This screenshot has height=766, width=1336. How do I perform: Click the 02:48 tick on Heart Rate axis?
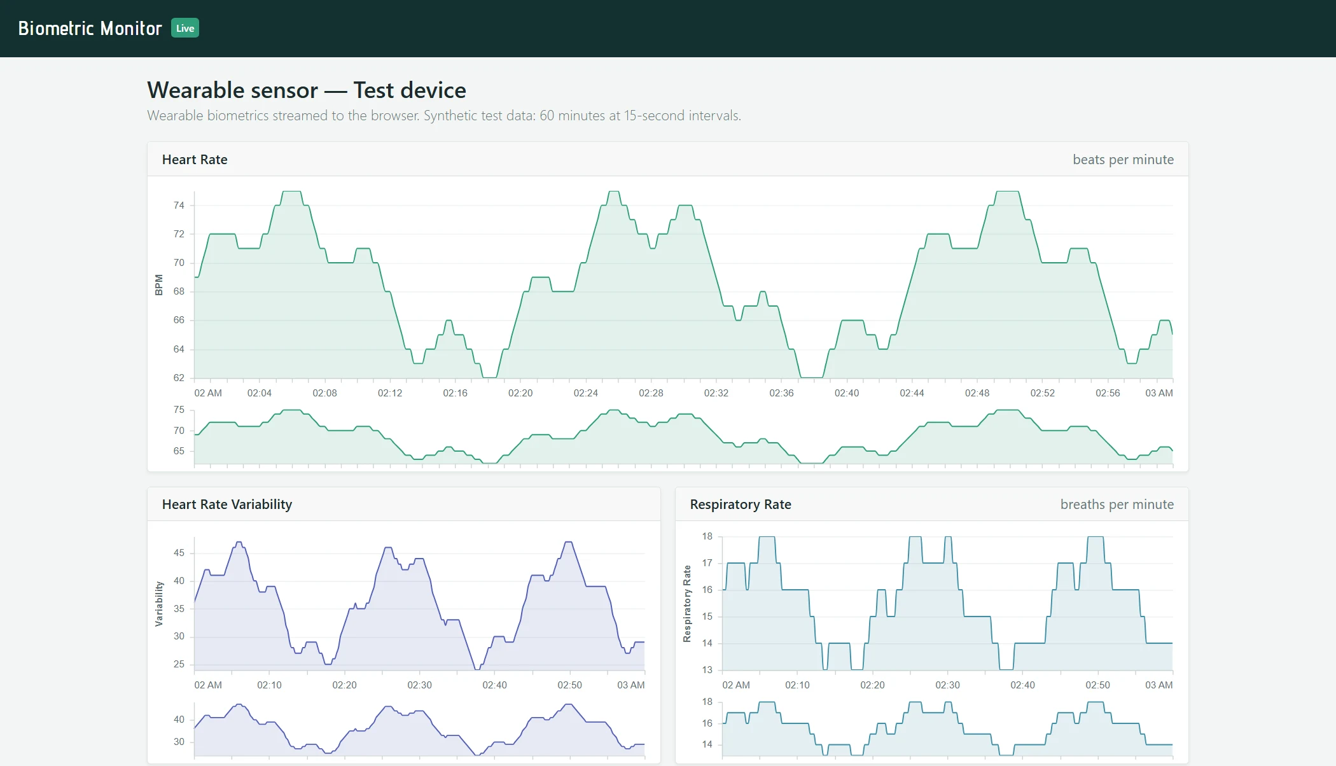[977, 393]
